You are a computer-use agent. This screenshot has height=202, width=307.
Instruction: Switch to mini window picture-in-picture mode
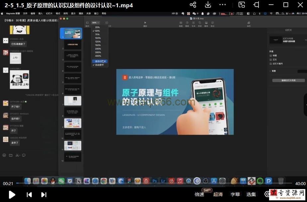tap(242, 5)
